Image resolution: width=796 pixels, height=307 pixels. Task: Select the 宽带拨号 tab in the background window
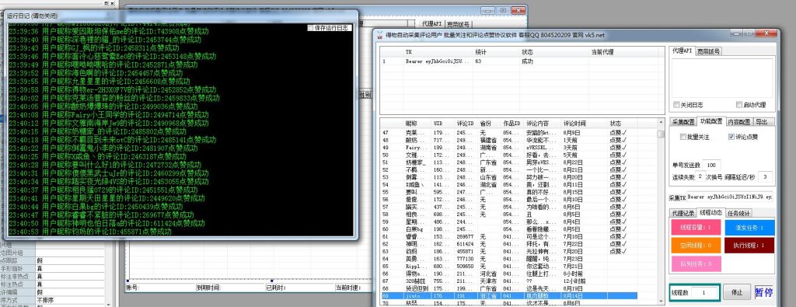(459, 24)
